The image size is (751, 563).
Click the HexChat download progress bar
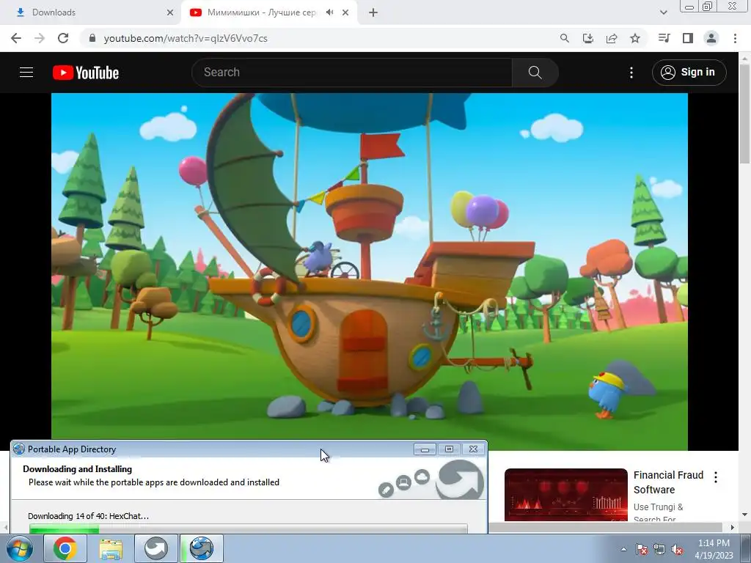(248, 529)
